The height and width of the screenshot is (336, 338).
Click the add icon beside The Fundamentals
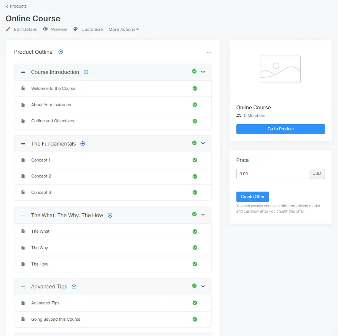(x=83, y=144)
